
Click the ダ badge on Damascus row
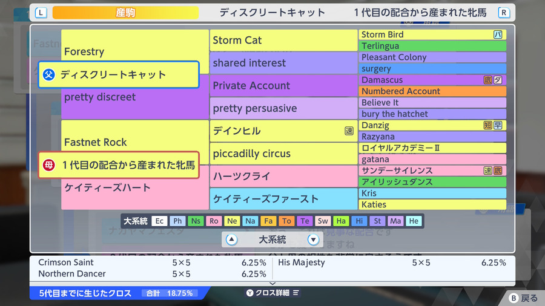point(498,80)
